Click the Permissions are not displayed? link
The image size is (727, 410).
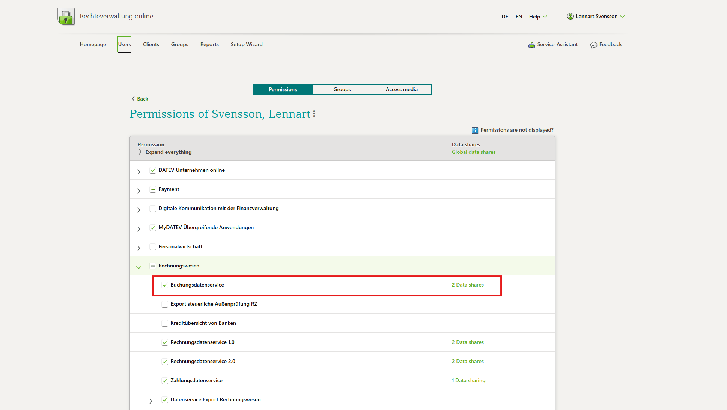(x=517, y=130)
